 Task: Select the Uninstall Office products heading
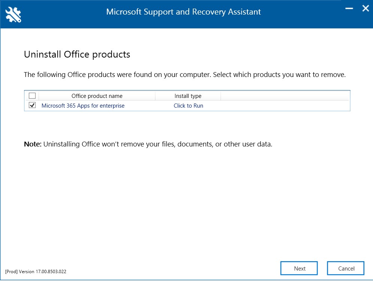(x=77, y=54)
